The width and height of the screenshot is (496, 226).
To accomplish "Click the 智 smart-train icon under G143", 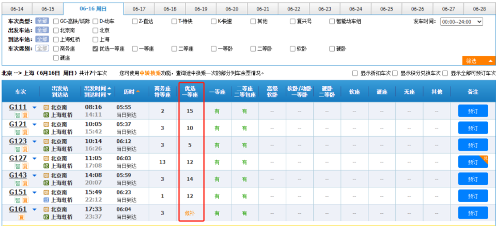I will (18, 183).
